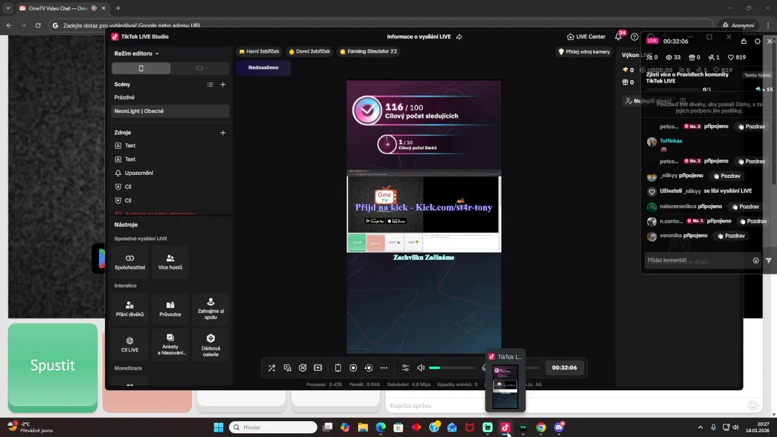
Task: Click the green Spustit button in OmeTV
Action: [x=53, y=365]
